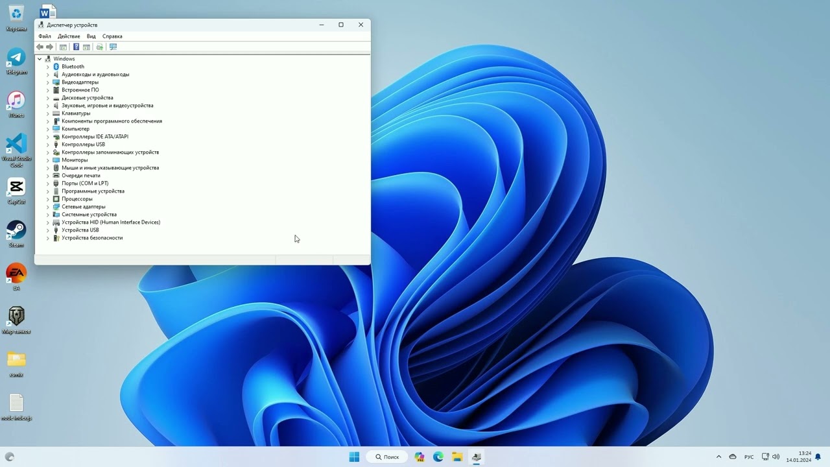Collapse the Windows root node
830x467 pixels.
click(x=40, y=59)
